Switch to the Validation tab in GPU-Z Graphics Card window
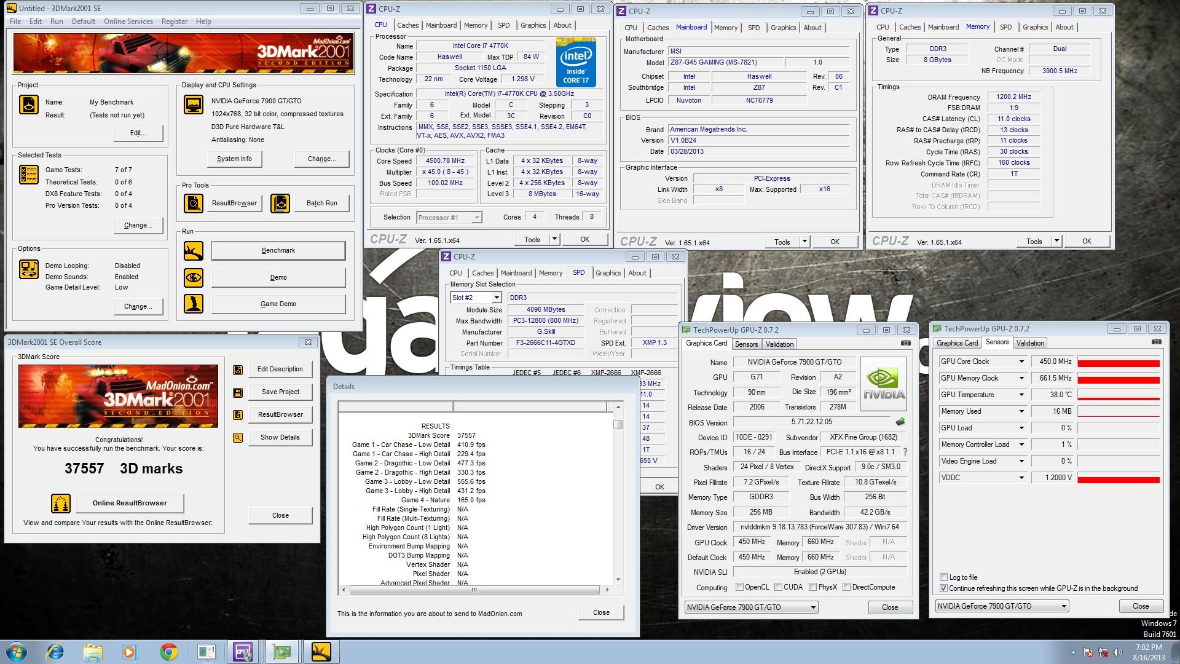The height and width of the screenshot is (664, 1180). (779, 344)
